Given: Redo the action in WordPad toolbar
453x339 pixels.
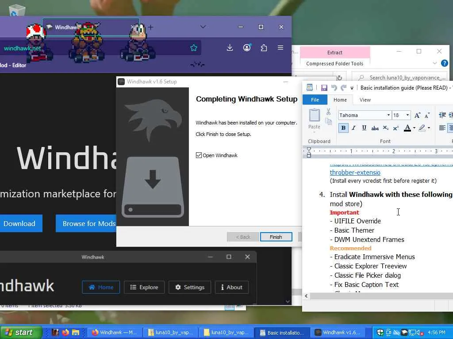Looking at the screenshot, I should (343, 88).
